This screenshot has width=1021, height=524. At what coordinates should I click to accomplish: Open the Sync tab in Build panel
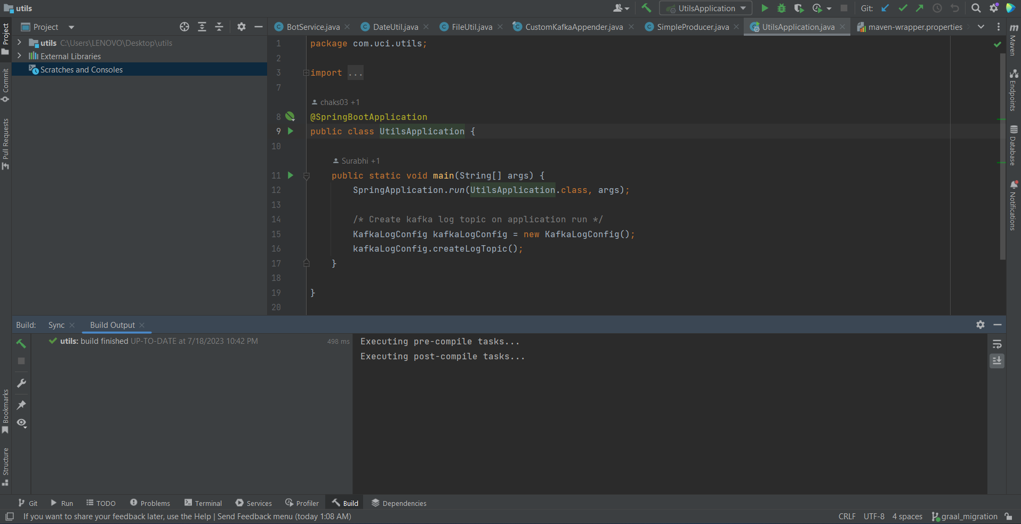[x=56, y=325]
